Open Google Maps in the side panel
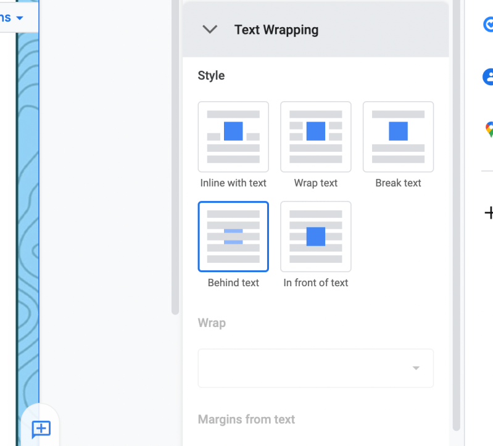Image resolution: width=493 pixels, height=446 pixels. 489,130
